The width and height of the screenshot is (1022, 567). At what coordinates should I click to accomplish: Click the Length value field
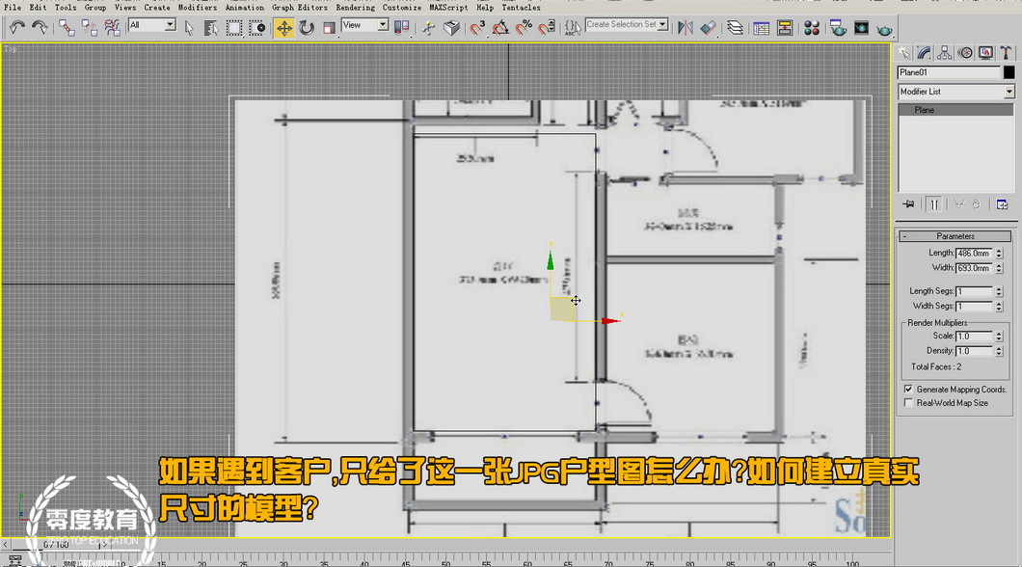(973, 253)
